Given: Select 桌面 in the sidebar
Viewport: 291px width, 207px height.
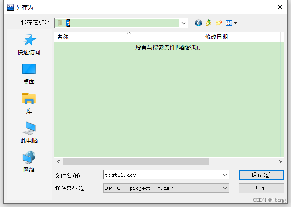Looking at the screenshot, I should (x=29, y=74).
